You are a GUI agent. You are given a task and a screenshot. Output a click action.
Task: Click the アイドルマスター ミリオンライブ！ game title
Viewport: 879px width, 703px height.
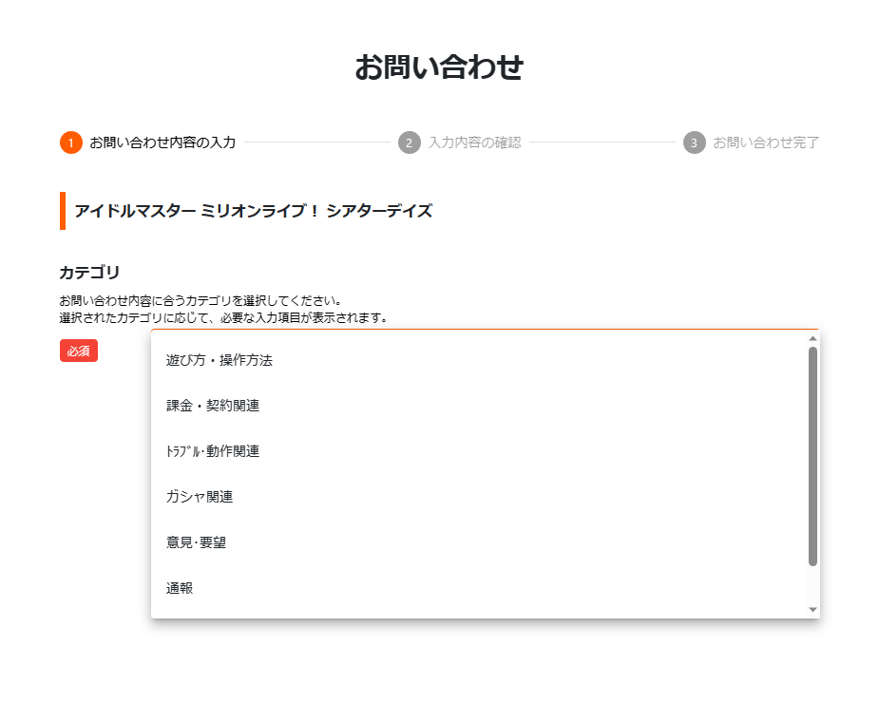point(254,211)
